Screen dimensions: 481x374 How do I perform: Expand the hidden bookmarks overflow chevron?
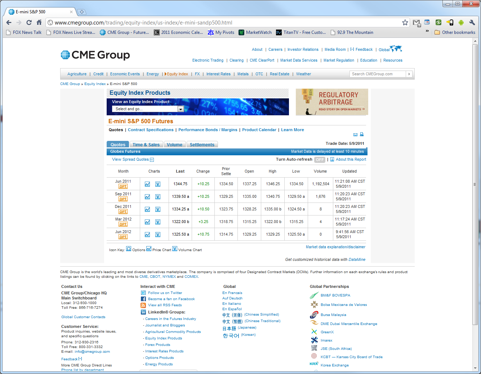click(427, 31)
